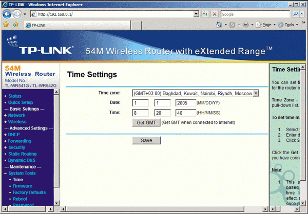Click the Print icon
Viewport: 308px width, 214px height.
click(x=245, y=25)
